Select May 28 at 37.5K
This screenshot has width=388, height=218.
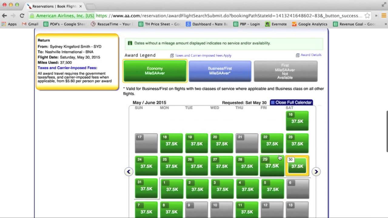pyautogui.click(x=247, y=166)
